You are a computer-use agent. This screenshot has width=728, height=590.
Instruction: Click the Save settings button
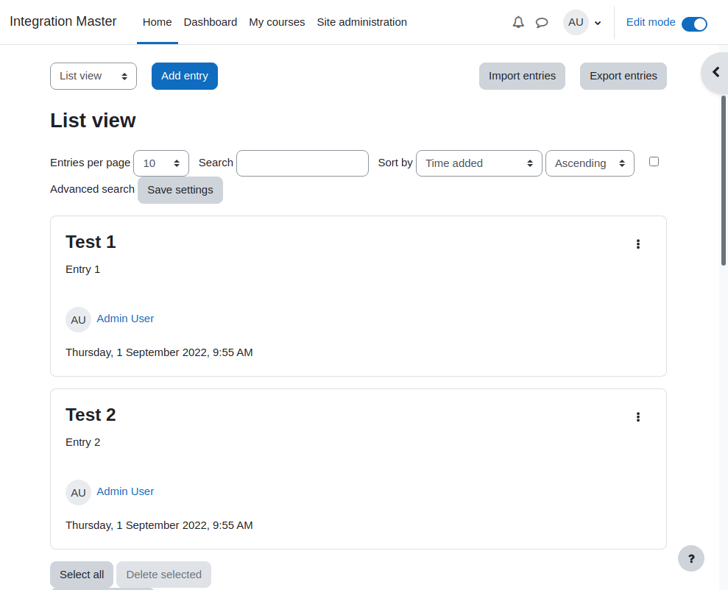coord(180,191)
